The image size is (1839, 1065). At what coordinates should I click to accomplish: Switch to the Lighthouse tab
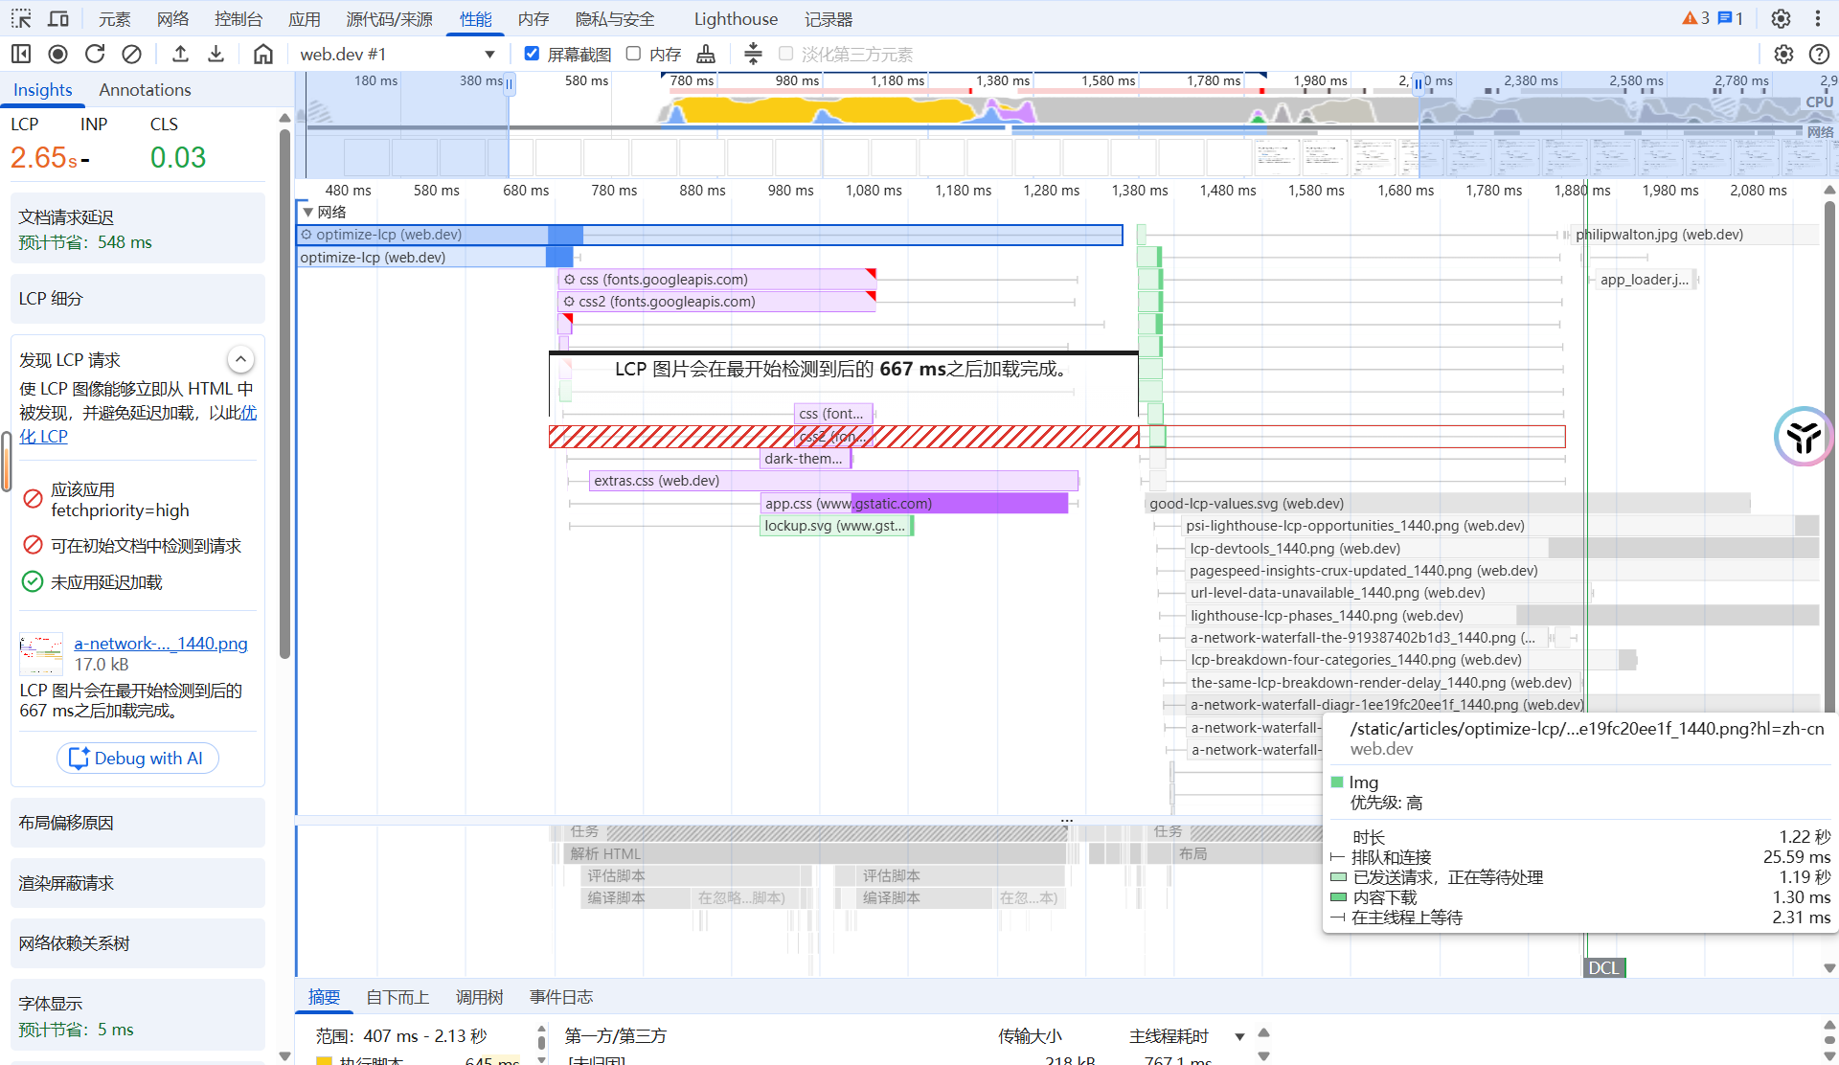tap(735, 19)
